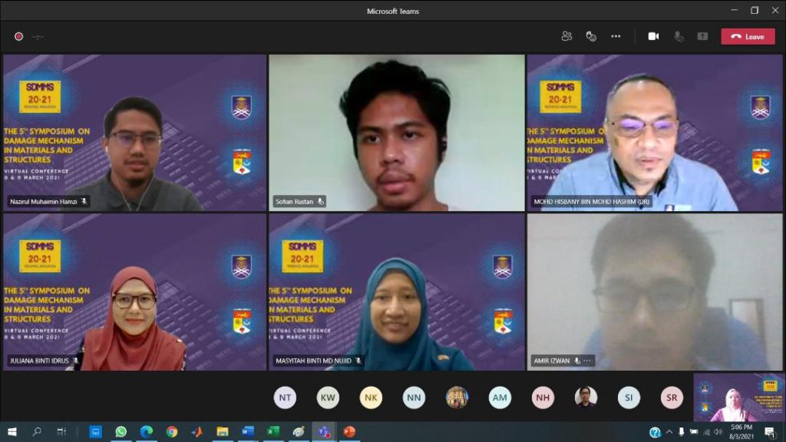Viewport: 786px width, 442px height.
Task: Click the recording indicator red dot
Action: (x=18, y=36)
